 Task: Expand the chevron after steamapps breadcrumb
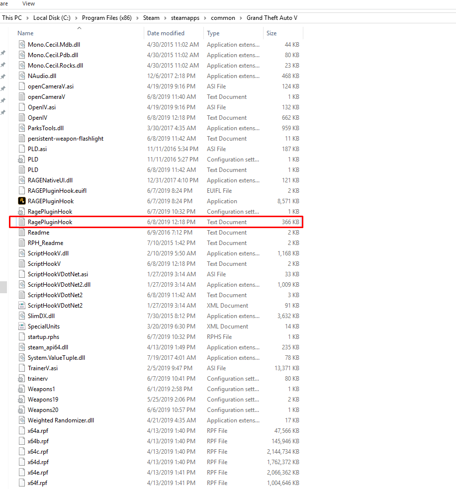205,18
